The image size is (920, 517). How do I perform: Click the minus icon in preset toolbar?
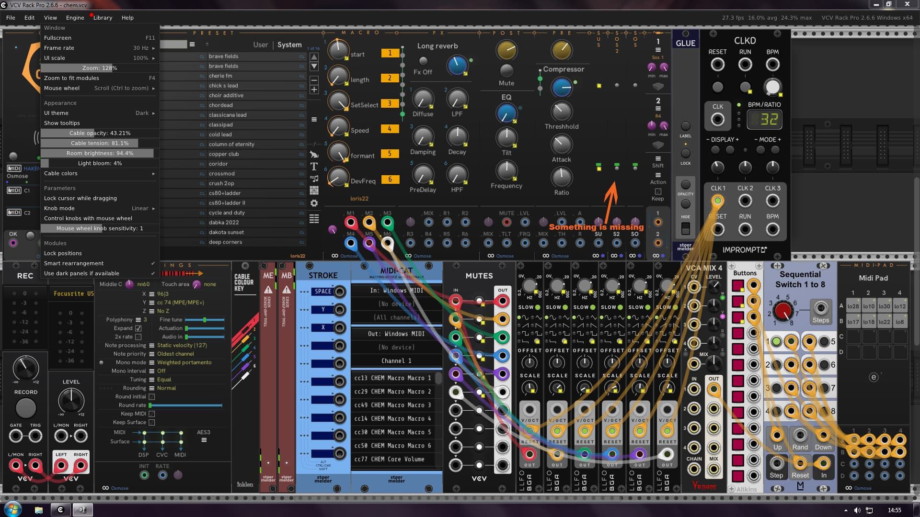coord(314,79)
